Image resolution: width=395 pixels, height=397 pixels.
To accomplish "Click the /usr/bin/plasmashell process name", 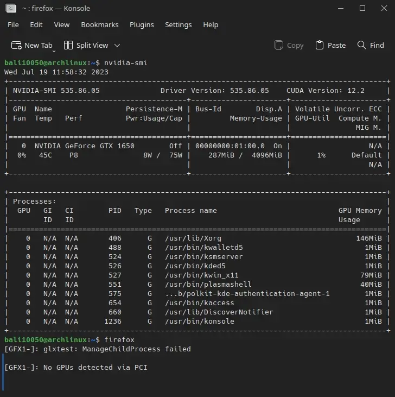I will point(208,285).
